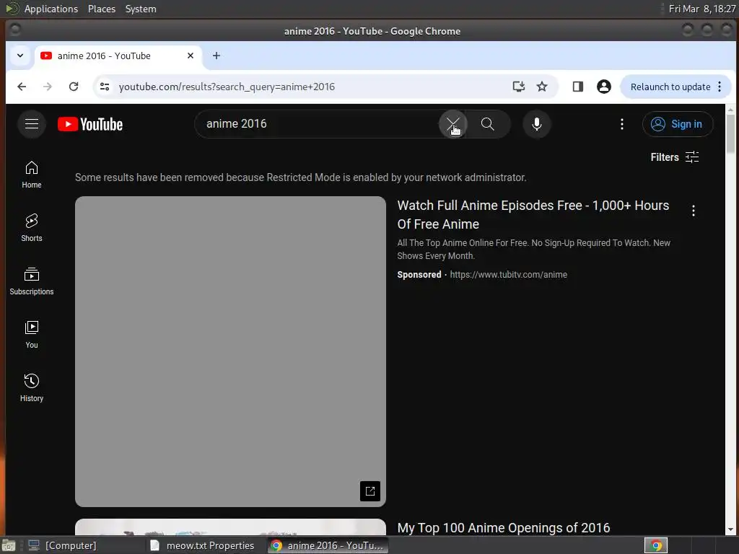The image size is (739, 554).
Task: Click the magnifier search button
Action: tap(488, 124)
